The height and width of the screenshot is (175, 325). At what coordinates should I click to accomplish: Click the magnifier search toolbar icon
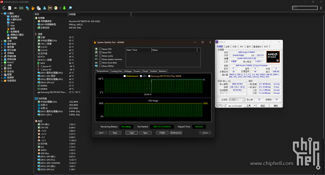click(x=70, y=8)
